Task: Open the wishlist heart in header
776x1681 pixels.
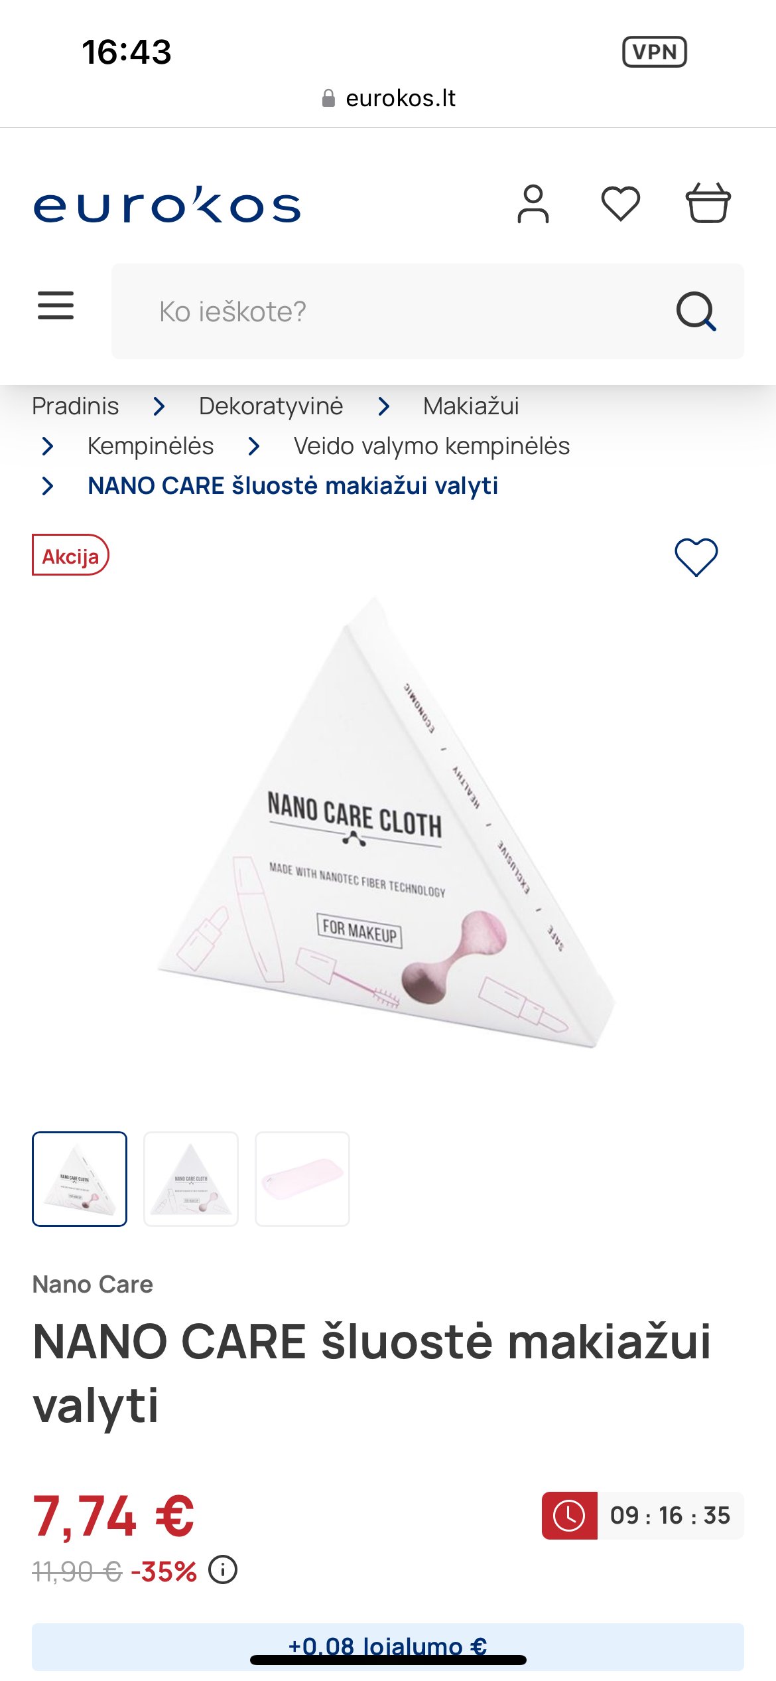Action: tap(620, 203)
